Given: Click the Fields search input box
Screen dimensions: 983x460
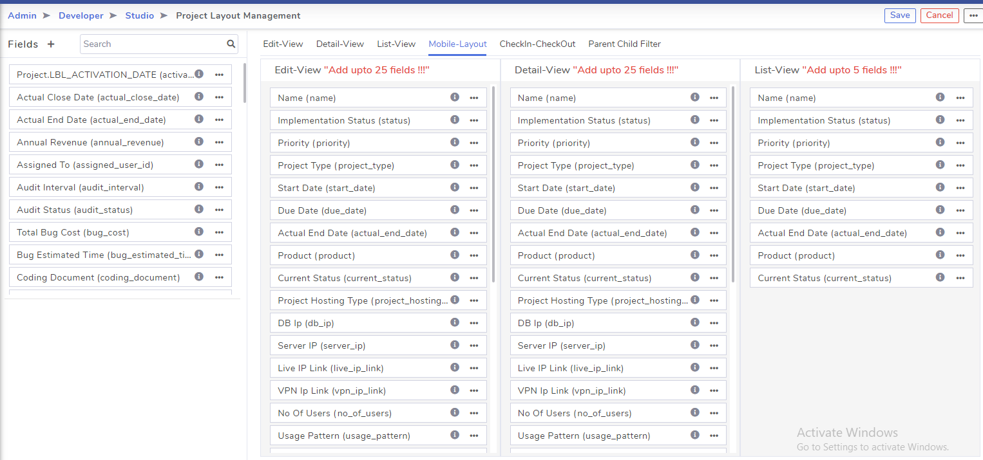Looking at the screenshot, I should (x=159, y=44).
